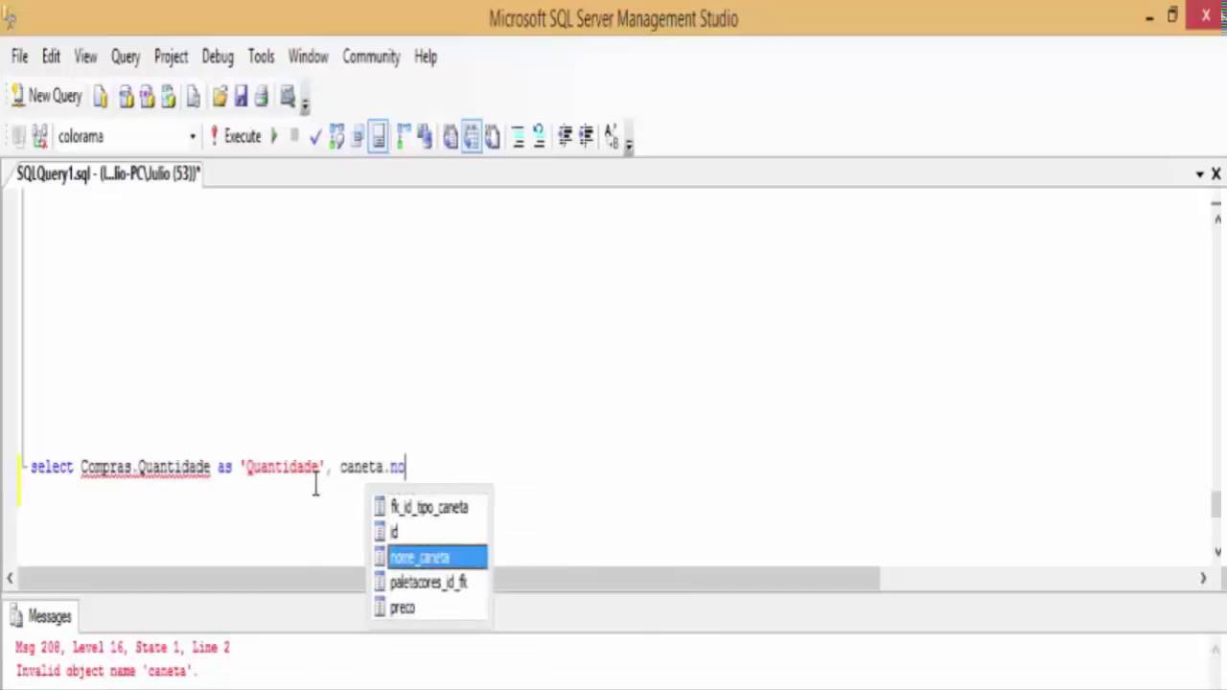The height and width of the screenshot is (690, 1227).
Task: Click the Execute button
Action: click(235, 136)
